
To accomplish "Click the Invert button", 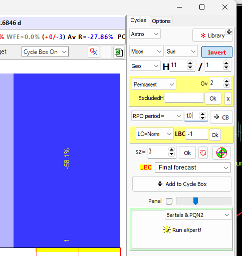I will (217, 52).
